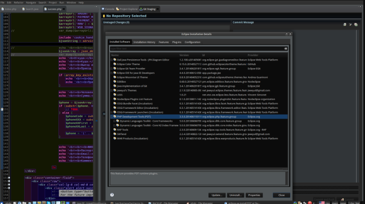Screen dimensions: 365x204
Task: Click the RAP Tools feature icon
Action: tap(115, 130)
